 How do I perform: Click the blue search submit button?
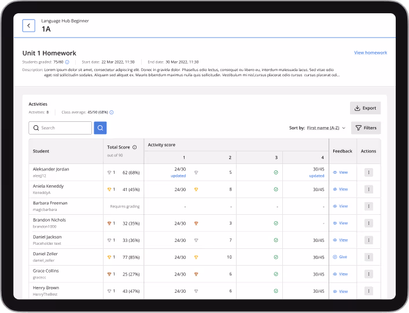point(100,128)
